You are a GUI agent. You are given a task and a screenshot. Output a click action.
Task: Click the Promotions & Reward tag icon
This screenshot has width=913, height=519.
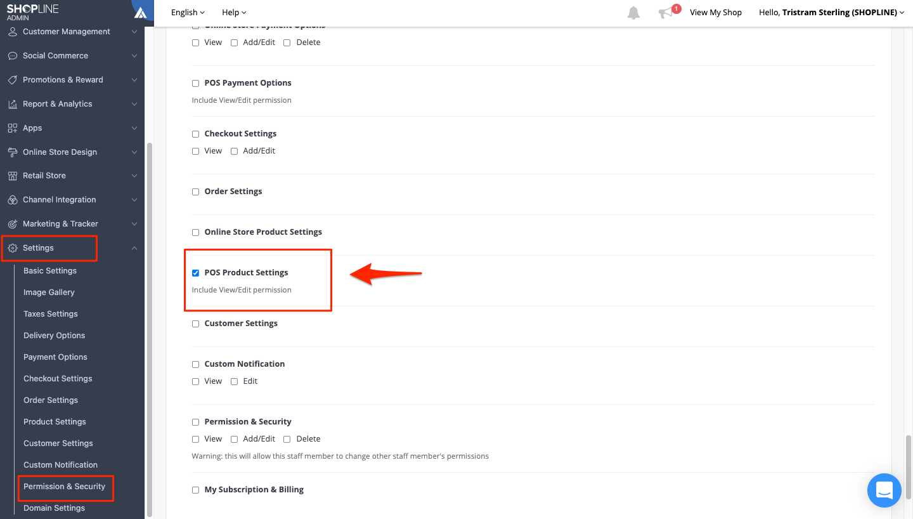coord(13,80)
